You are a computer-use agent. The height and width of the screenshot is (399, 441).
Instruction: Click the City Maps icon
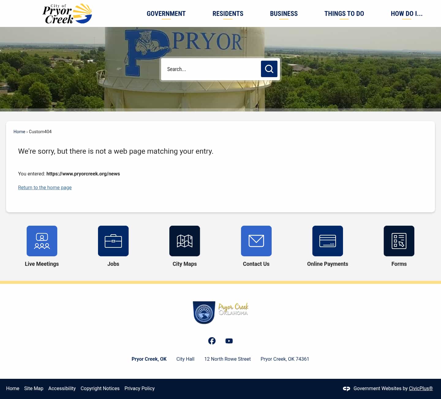click(184, 241)
